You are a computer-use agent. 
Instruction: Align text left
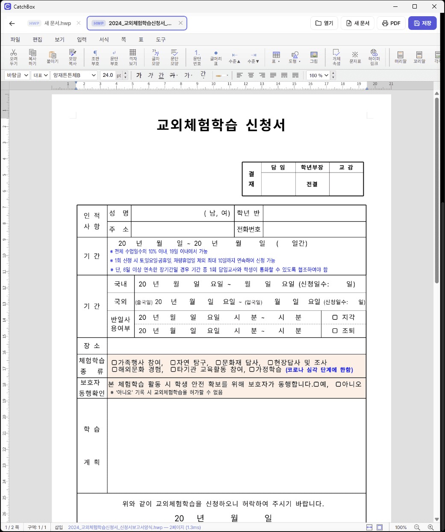pyautogui.click(x=240, y=75)
